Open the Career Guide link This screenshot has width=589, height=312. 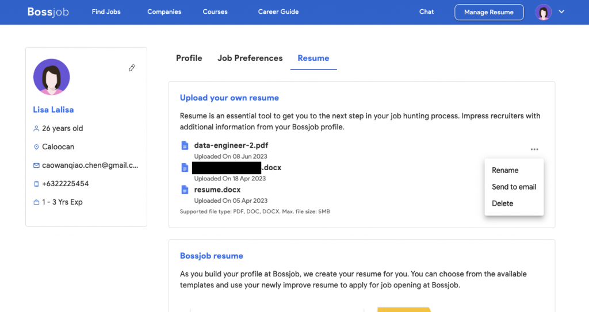point(278,11)
